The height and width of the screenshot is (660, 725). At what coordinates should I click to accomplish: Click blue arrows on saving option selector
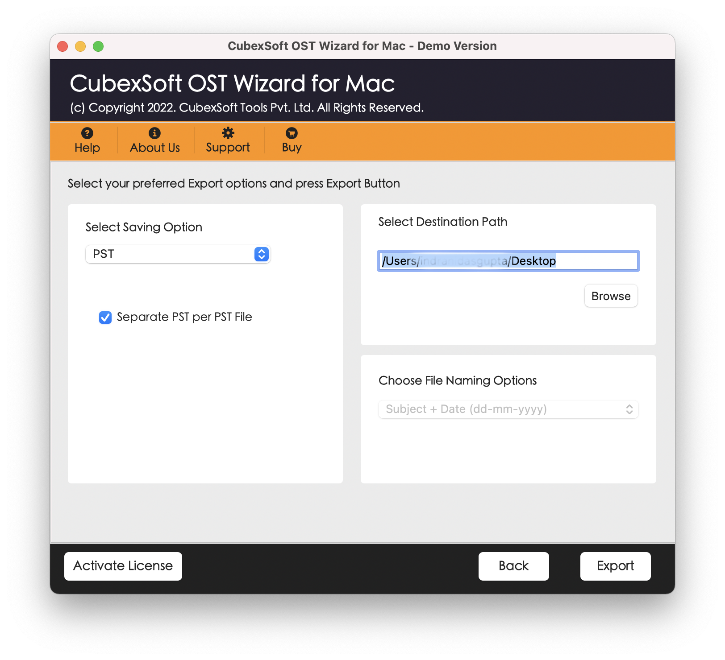click(x=262, y=254)
